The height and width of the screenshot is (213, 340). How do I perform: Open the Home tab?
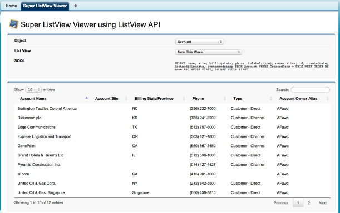[x=11, y=6]
